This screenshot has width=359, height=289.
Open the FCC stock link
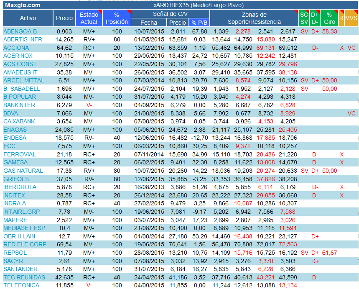click(9, 146)
